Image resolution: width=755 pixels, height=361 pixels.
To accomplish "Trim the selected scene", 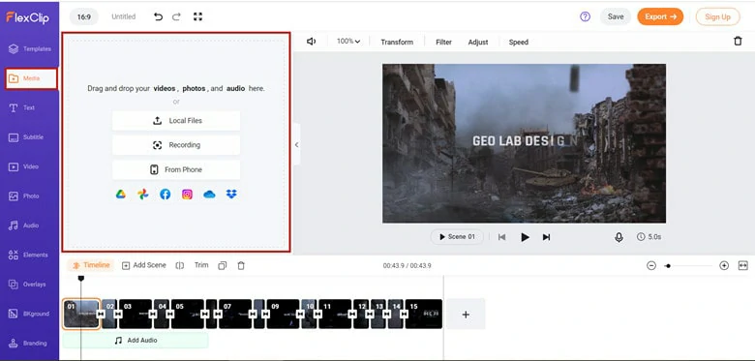I will coord(201,265).
